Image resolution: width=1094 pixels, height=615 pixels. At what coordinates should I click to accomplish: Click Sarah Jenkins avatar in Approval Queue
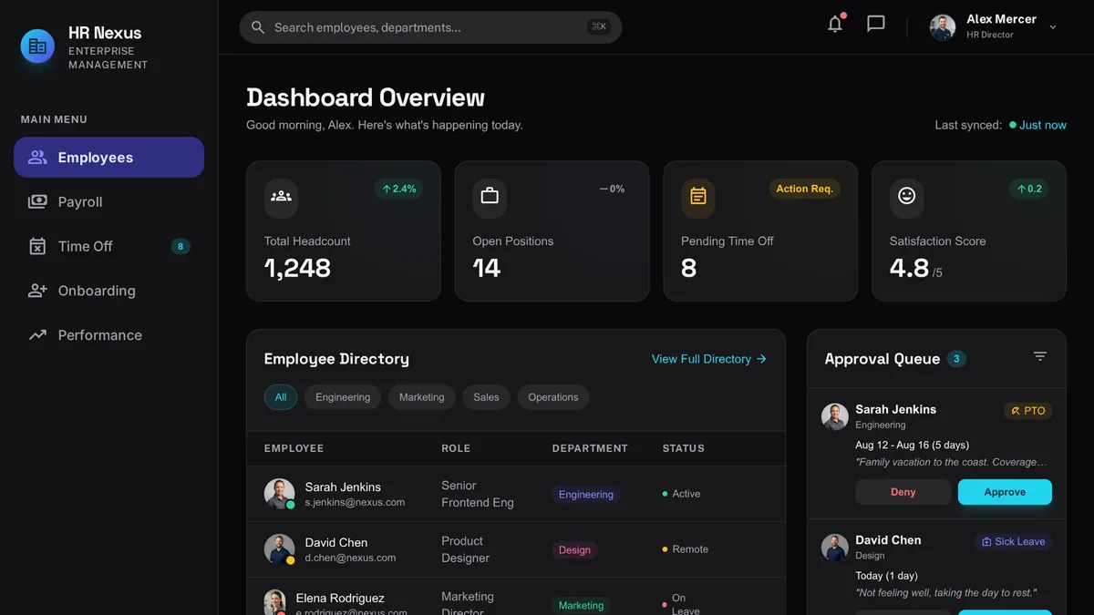[835, 417]
